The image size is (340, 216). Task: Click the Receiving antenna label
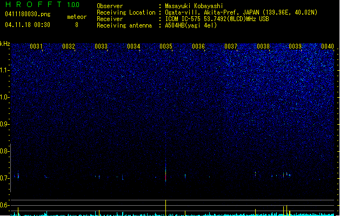pos(124,25)
